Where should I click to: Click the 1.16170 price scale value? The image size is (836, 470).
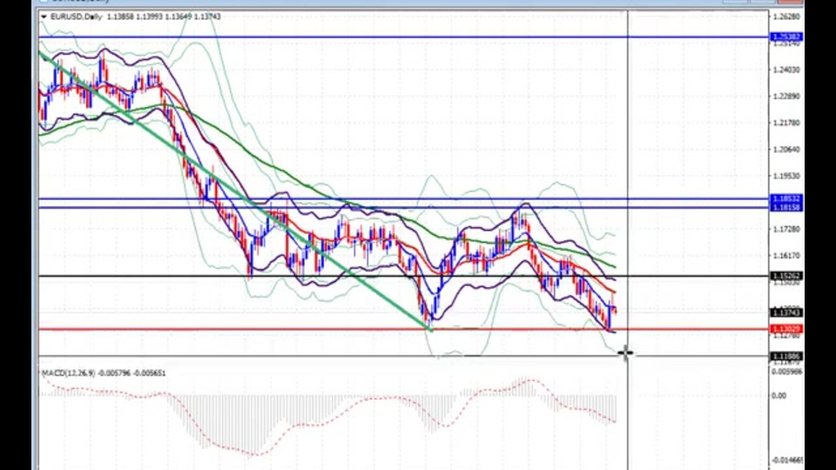point(786,256)
